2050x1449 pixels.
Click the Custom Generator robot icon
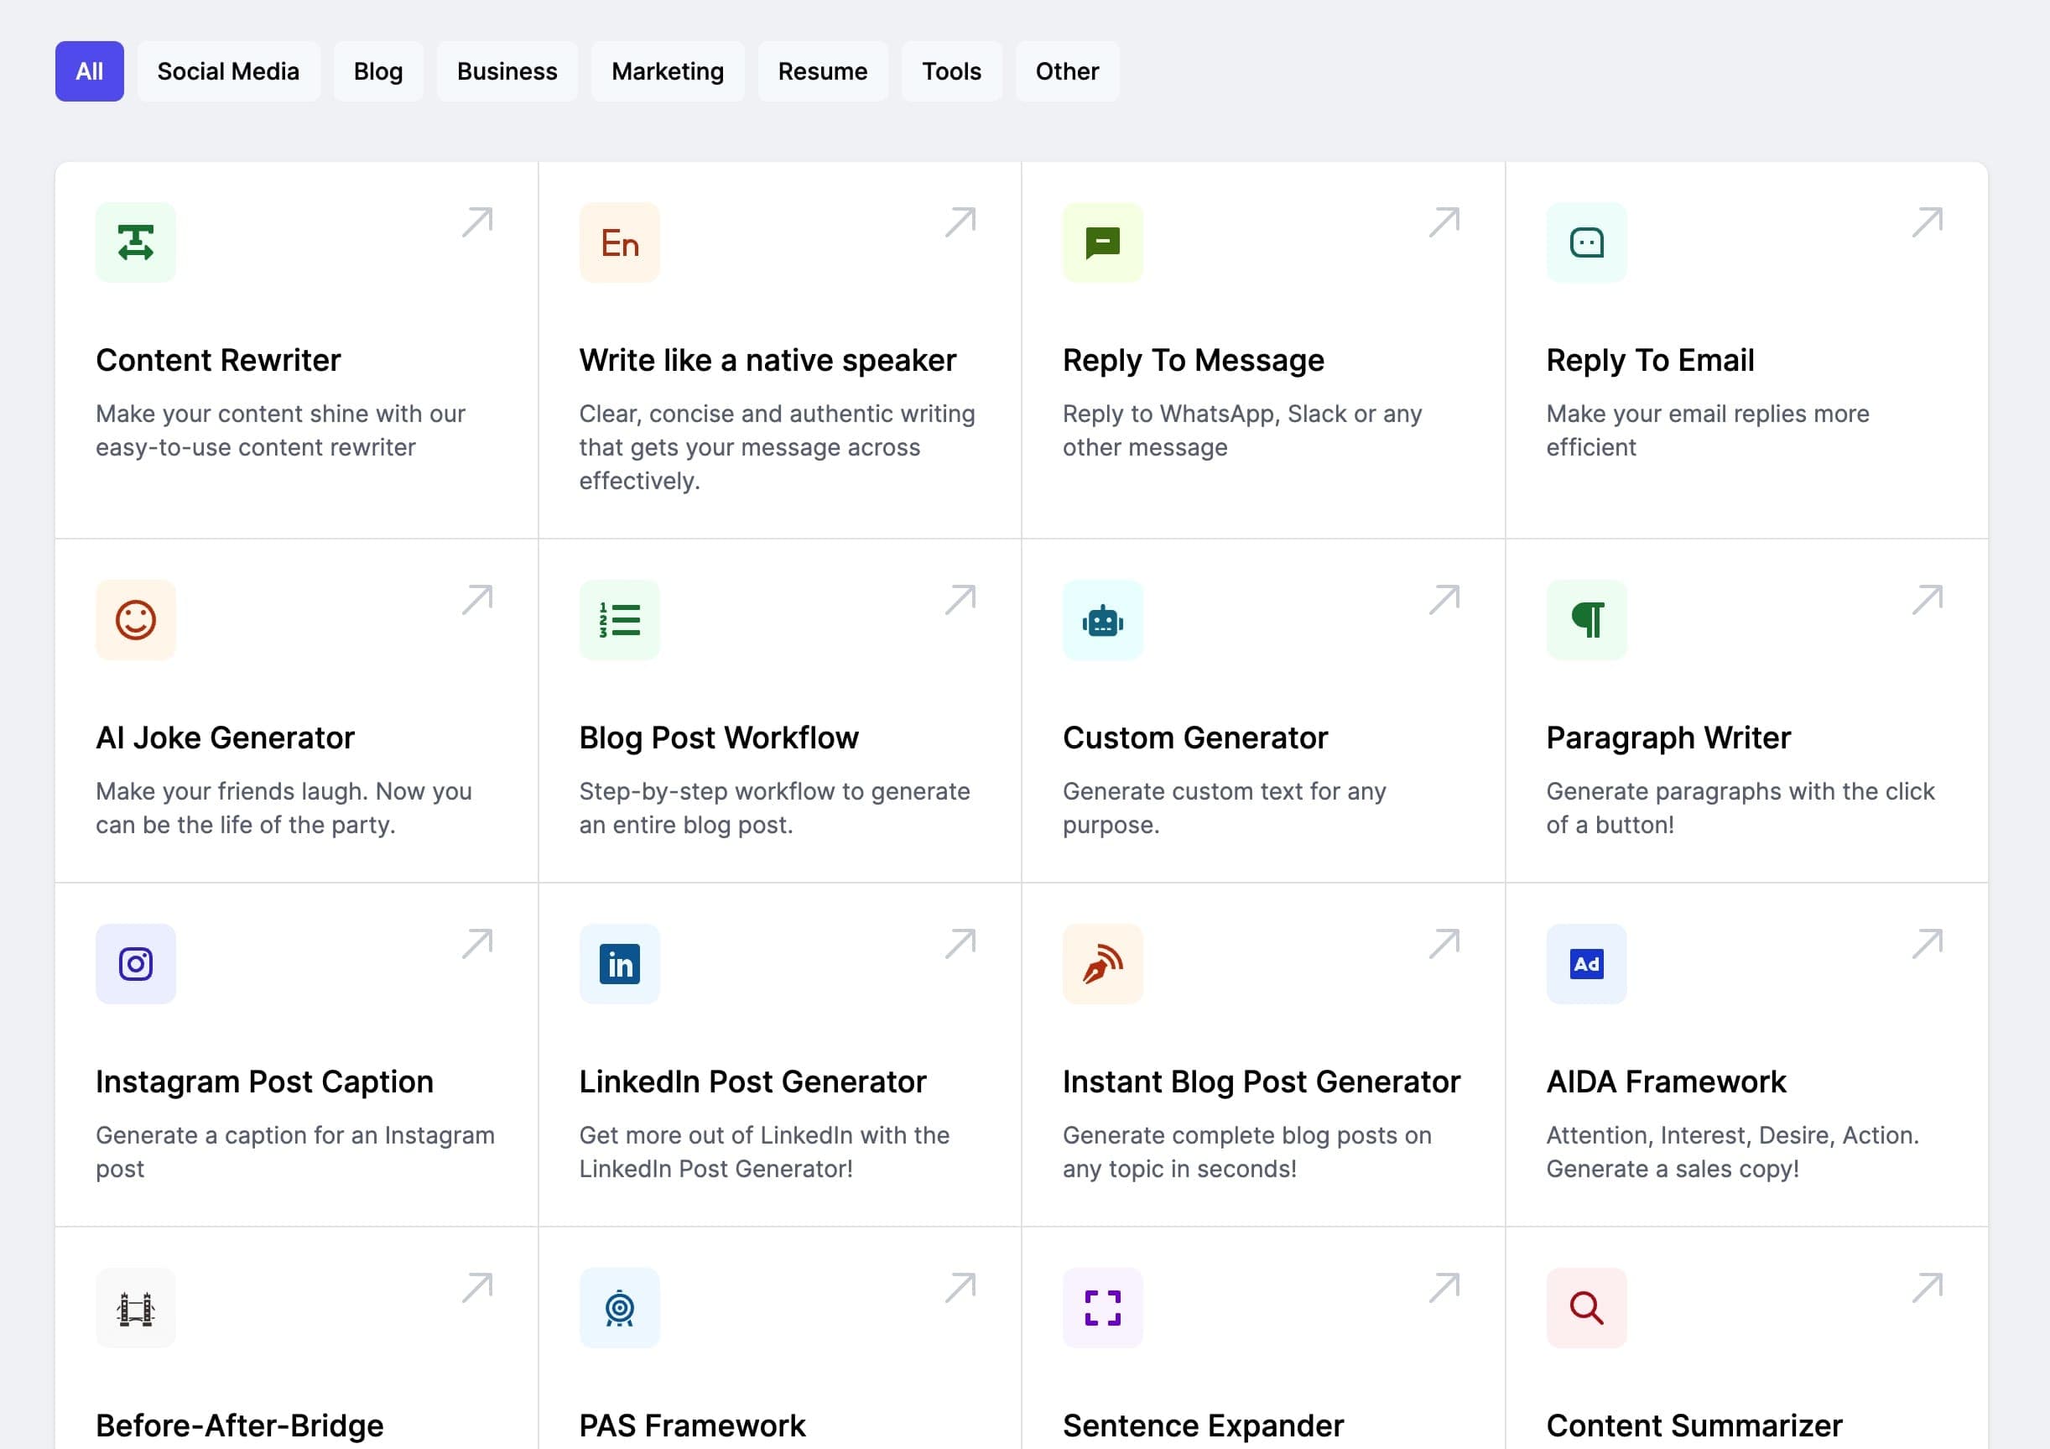(1102, 619)
